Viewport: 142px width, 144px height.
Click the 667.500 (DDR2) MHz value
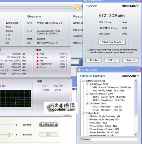tap(15, 61)
